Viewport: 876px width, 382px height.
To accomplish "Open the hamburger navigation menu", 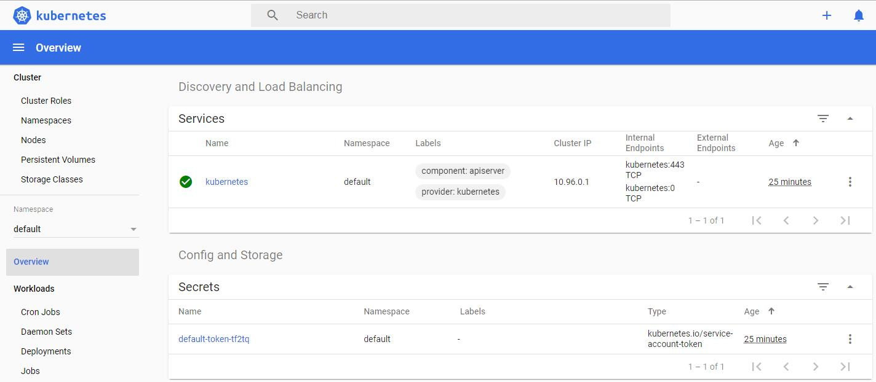I will pyautogui.click(x=18, y=48).
